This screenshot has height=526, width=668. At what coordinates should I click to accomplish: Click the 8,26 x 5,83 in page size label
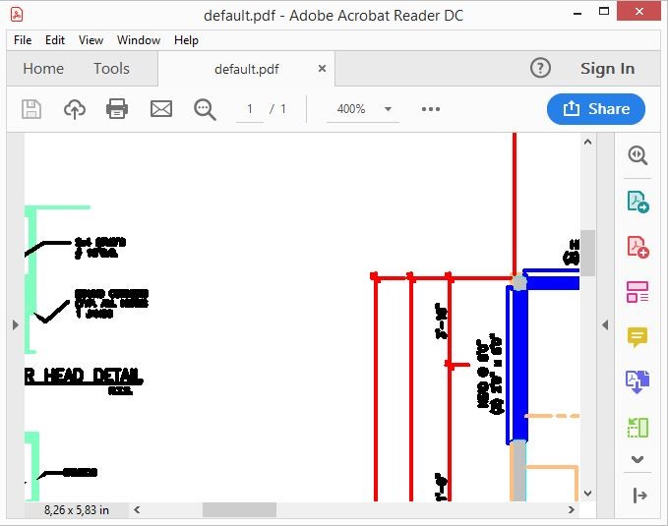pos(77,510)
